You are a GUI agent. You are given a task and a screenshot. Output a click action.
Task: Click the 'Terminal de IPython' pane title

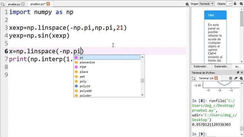point(203,73)
